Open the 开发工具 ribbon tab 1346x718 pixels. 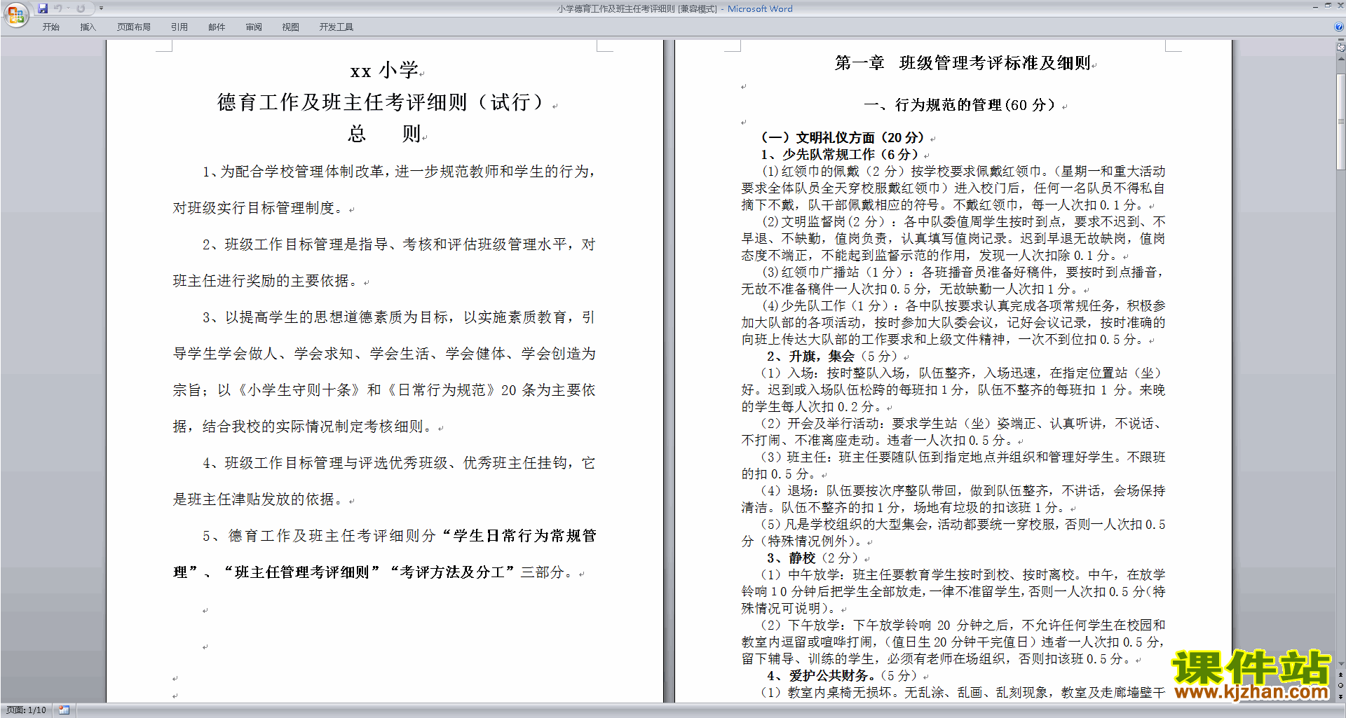coord(336,27)
